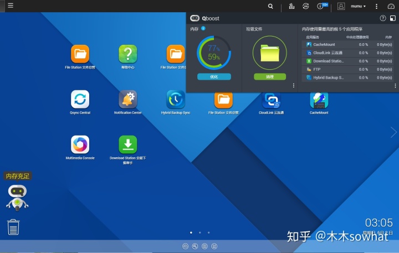This screenshot has width=399, height=253.
Task: Open the book-style icon in bottom bar
Action: tap(204, 246)
